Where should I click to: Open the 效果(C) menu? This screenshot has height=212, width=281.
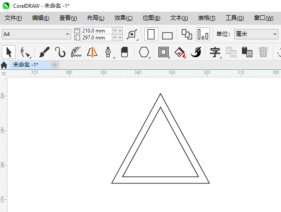coord(123,18)
